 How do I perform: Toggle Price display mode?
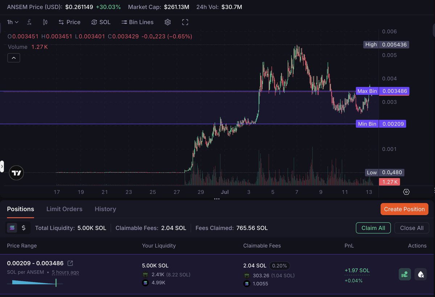coord(69,22)
